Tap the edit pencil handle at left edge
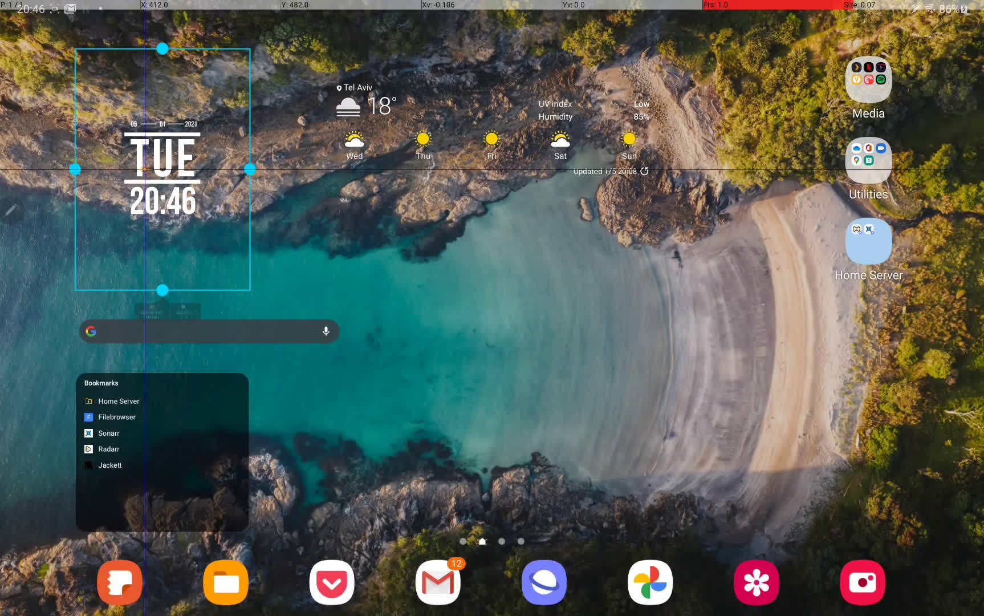This screenshot has height=616, width=984. [x=11, y=210]
